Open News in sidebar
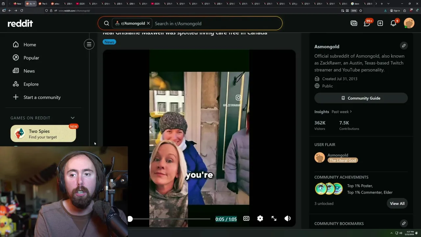Image resolution: width=421 pixels, height=237 pixels. click(29, 71)
